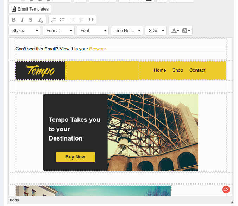The height and width of the screenshot is (206, 238).
Task: Click the block quote icon
Action: 91,20
